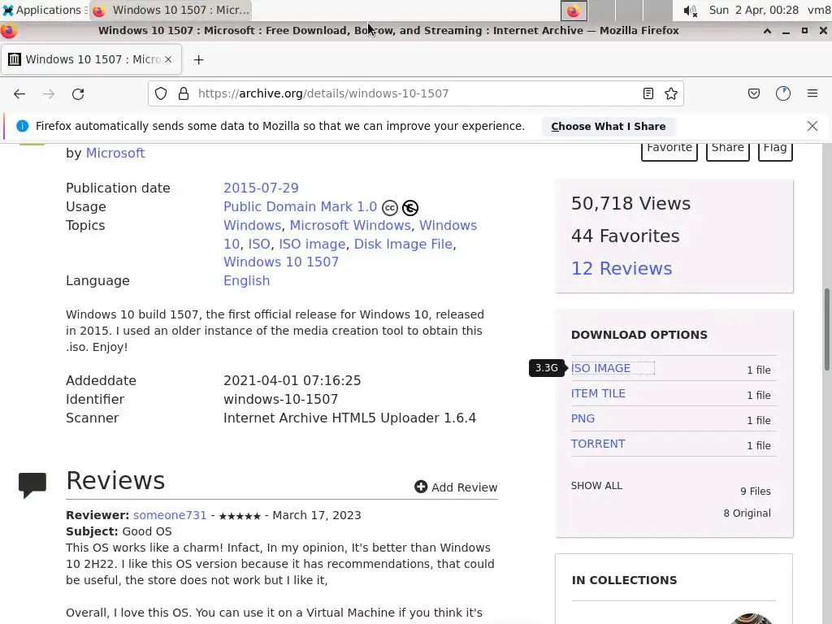The image size is (832, 624).
Task: Click the 9 Files text
Action: pyautogui.click(x=756, y=492)
